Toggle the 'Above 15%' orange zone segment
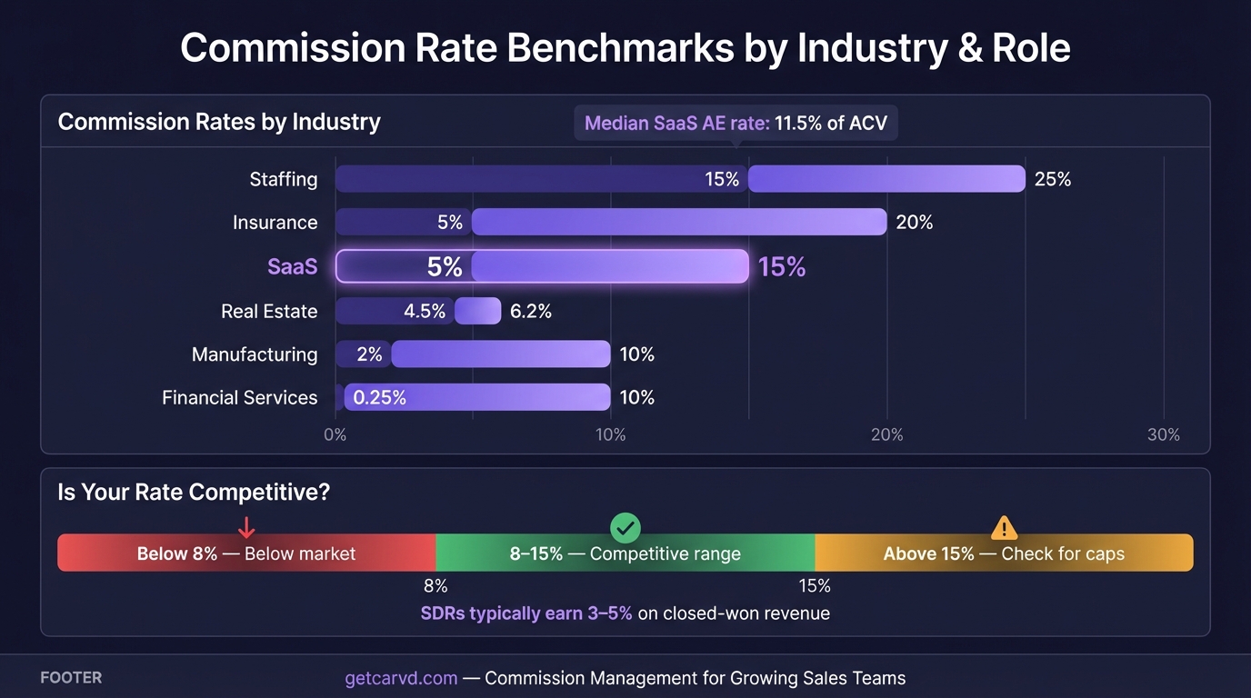This screenshot has height=698, width=1251. (1004, 552)
